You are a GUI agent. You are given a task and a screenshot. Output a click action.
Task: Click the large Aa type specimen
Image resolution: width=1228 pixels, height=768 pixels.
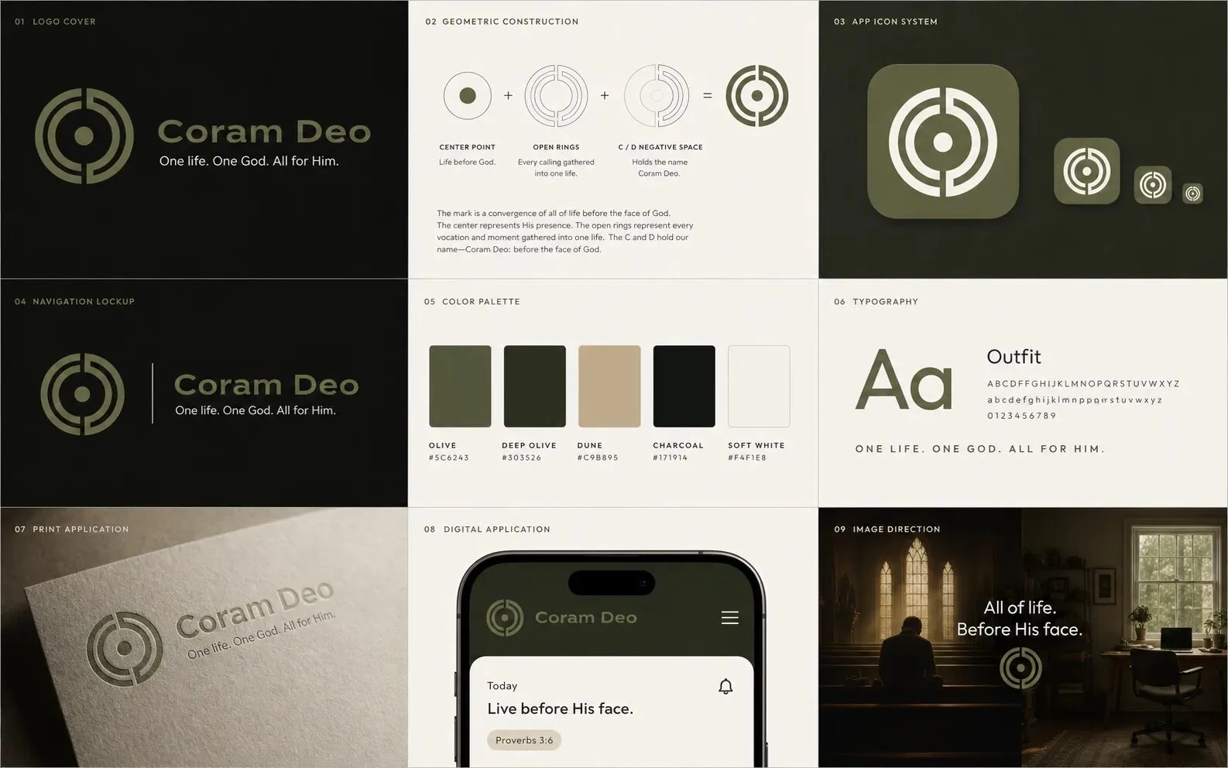904,380
